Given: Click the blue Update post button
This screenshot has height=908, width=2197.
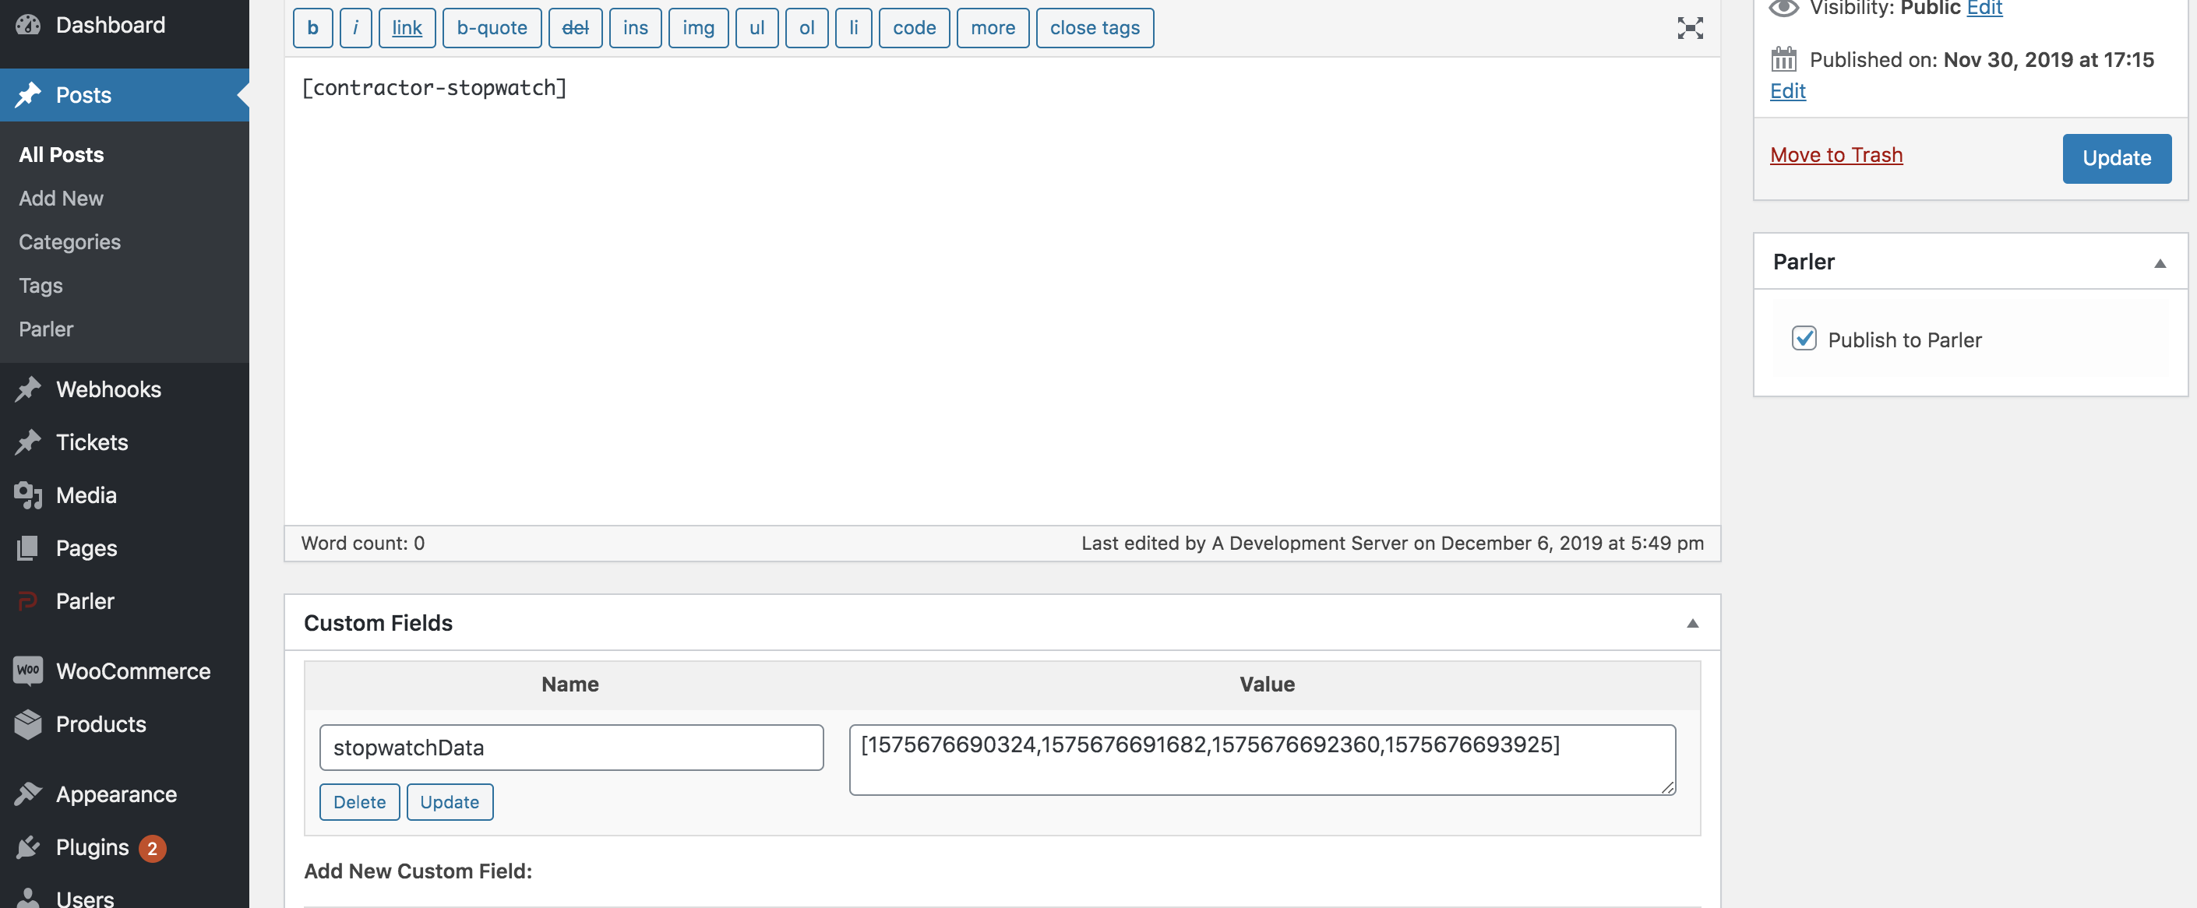Looking at the screenshot, I should pos(2116,158).
